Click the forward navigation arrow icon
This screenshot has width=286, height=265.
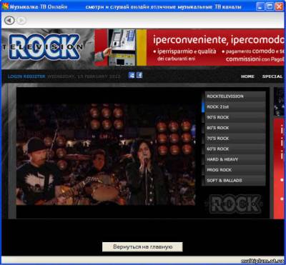tap(21, 21)
